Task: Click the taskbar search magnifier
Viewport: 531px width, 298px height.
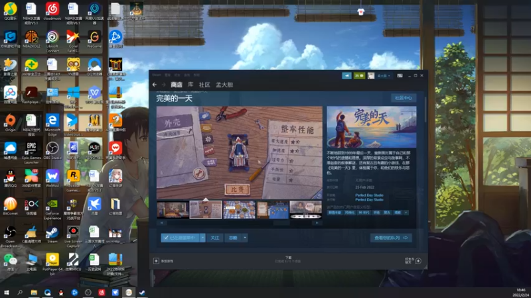Action: coord(20,293)
